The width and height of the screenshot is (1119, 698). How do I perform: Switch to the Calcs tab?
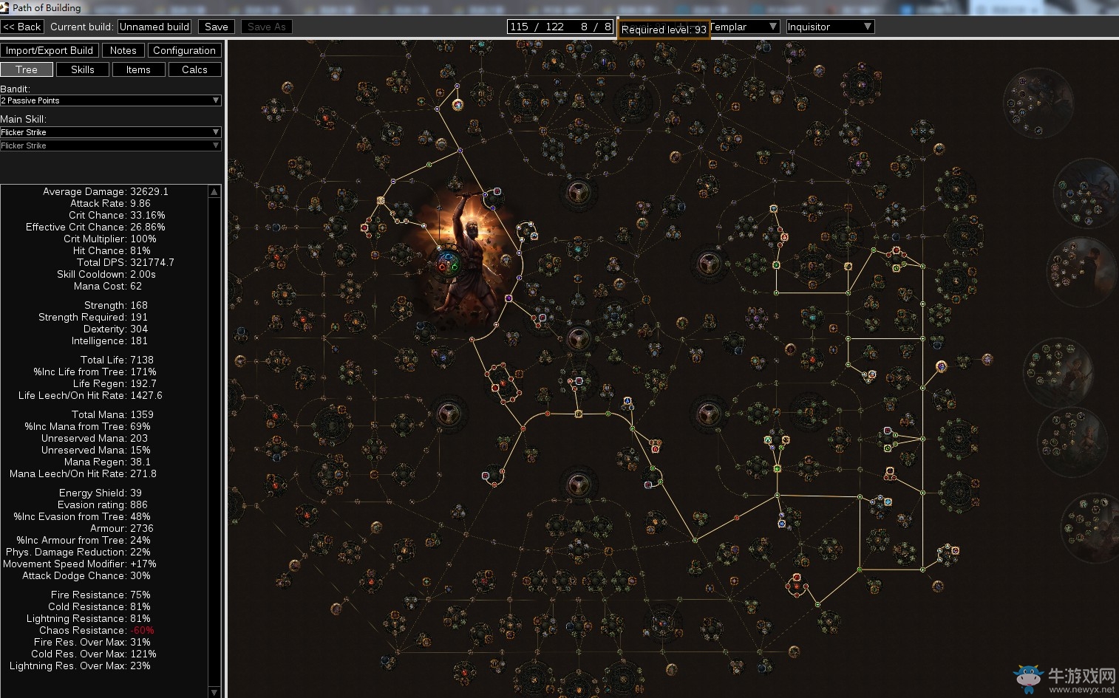[194, 69]
